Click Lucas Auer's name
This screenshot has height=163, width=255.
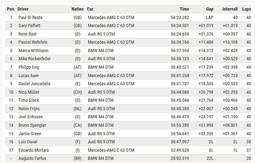(x=29, y=76)
